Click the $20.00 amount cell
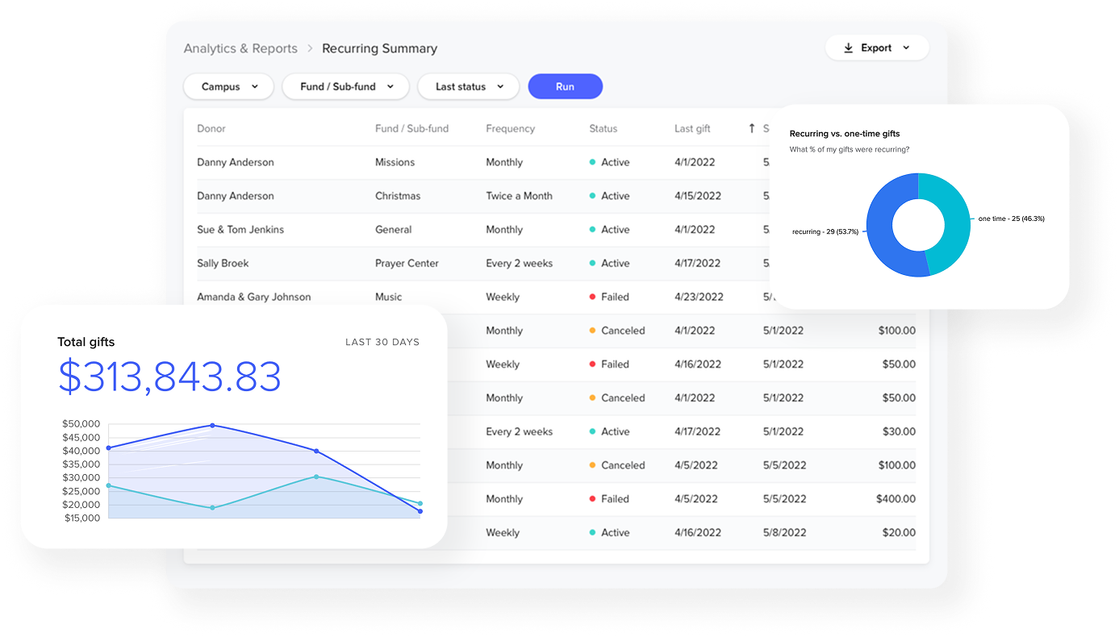The width and height of the screenshot is (1119, 637). coord(899,533)
